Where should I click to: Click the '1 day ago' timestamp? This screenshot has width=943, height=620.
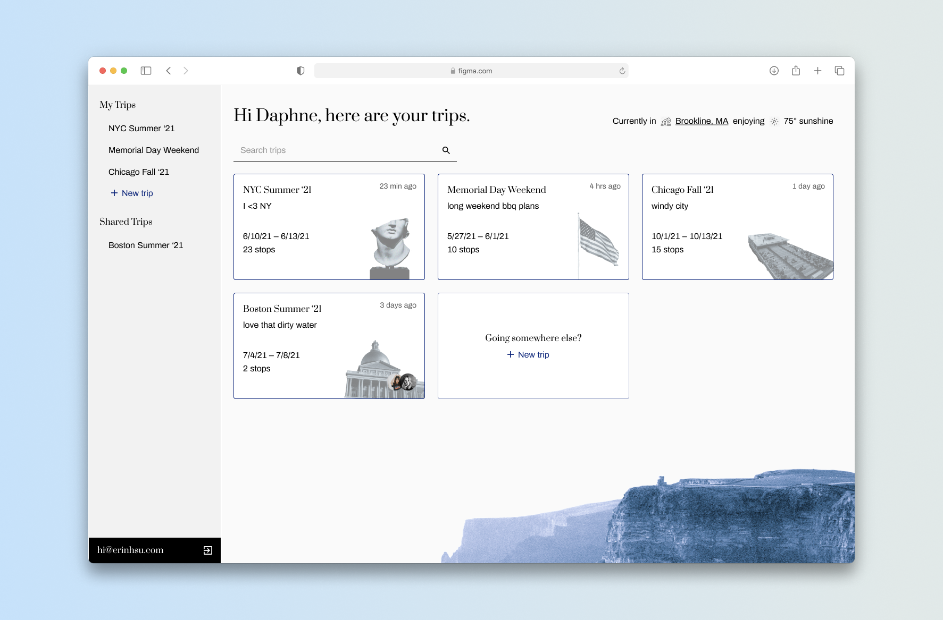pos(808,186)
